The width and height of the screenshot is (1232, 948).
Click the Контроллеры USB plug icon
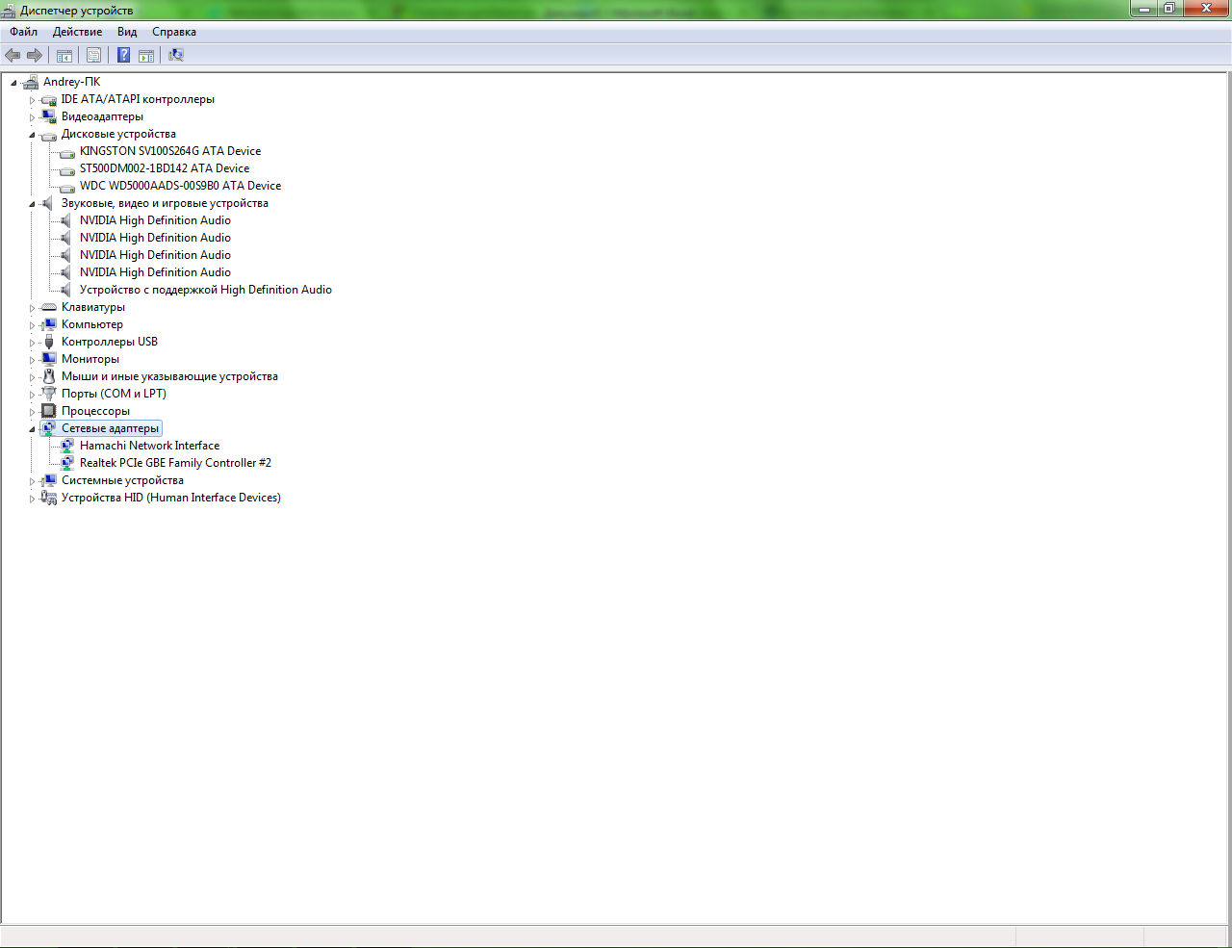pyautogui.click(x=49, y=342)
